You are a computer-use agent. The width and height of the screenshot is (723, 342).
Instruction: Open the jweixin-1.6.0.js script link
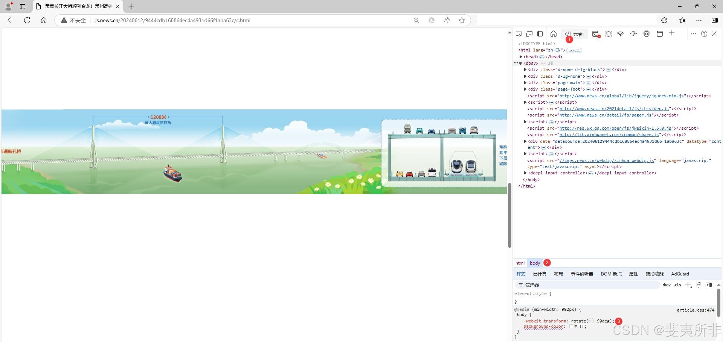(615, 128)
